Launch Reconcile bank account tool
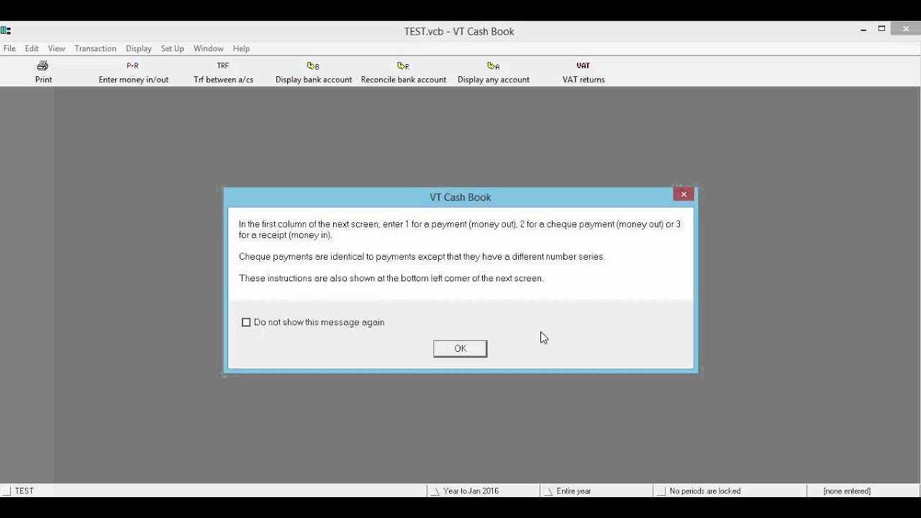921x518 pixels. [404, 72]
